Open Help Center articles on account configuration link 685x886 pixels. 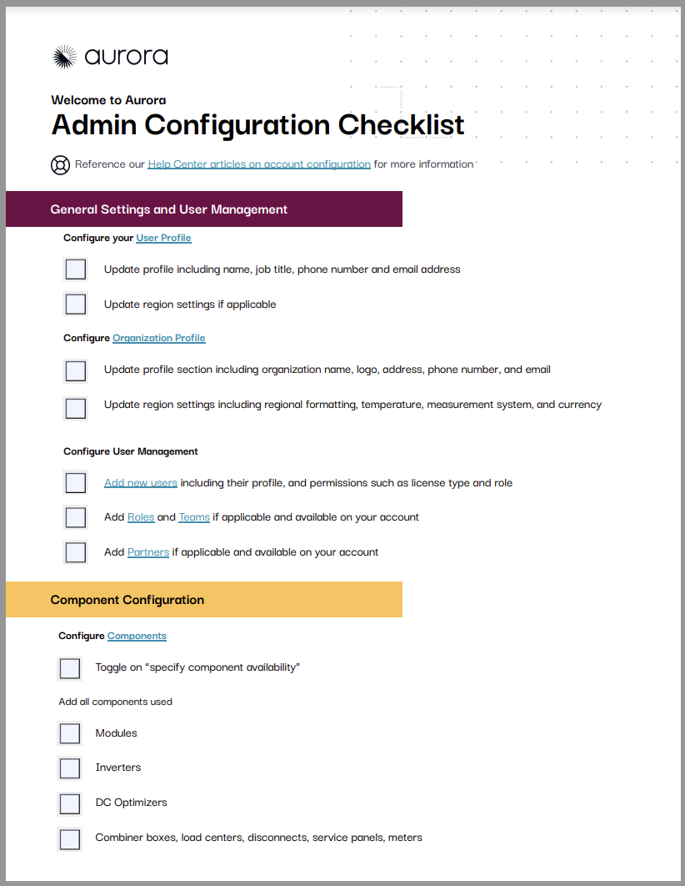coord(259,164)
